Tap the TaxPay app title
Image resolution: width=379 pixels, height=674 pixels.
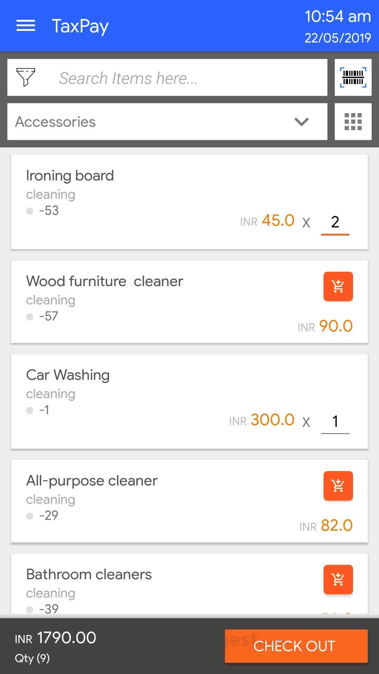tap(80, 26)
